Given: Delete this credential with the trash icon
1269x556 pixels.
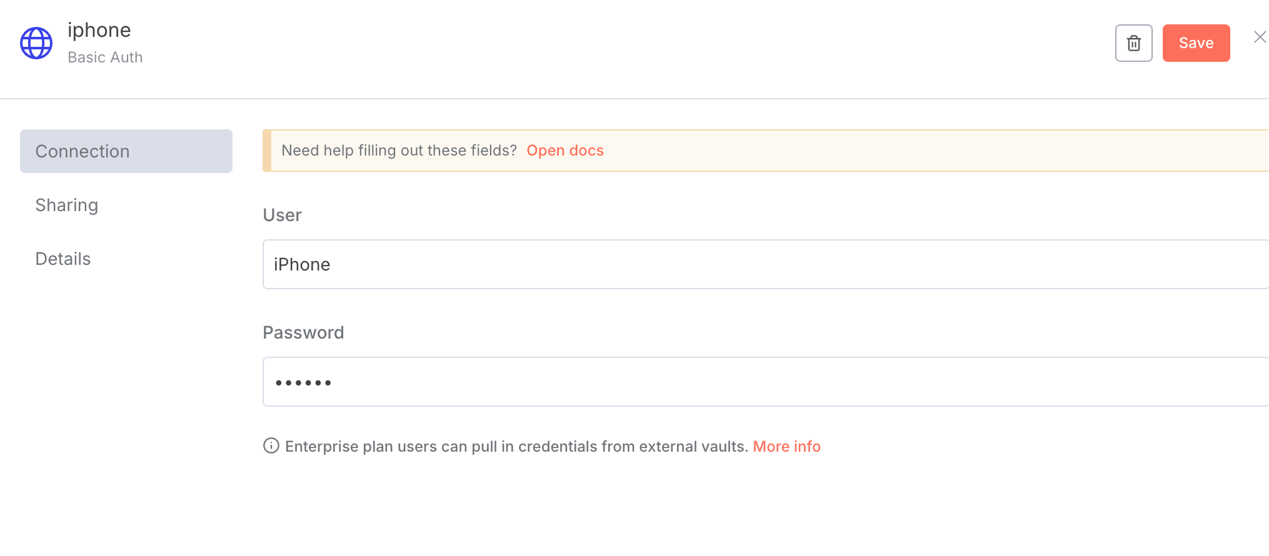Looking at the screenshot, I should pyautogui.click(x=1133, y=43).
